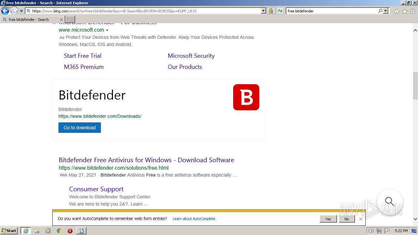Viewport: 418px width, 235px height.
Task: Click the address bar URL field
Action: coord(143,11)
